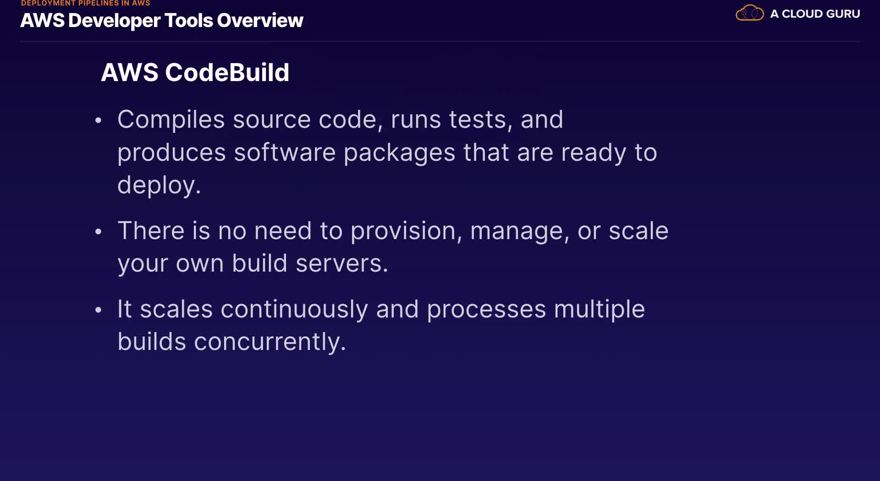This screenshot has width=880, height=481.
Task: Click the bullet dot before 'Compiles source code'
Action: point(98,120)
